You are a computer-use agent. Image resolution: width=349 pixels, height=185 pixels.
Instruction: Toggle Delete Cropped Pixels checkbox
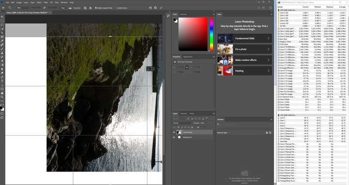[x=95, y=8]
